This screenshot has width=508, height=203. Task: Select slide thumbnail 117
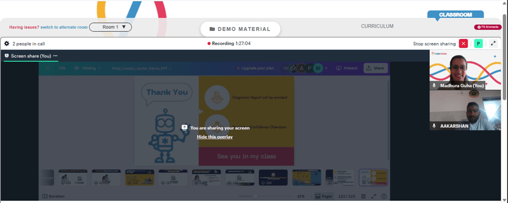pos(173,178)
